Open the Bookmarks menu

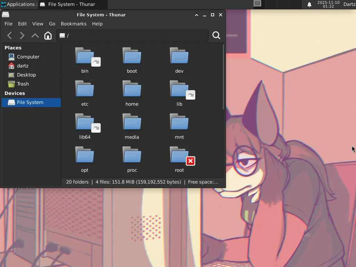[x=74, y=24]
